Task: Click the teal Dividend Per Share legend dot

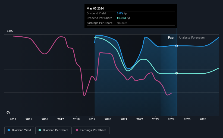Action: coord(40,130)
